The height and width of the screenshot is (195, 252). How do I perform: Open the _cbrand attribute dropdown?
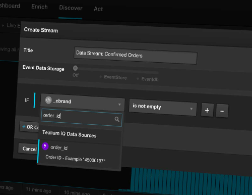(x=83, y=102)
